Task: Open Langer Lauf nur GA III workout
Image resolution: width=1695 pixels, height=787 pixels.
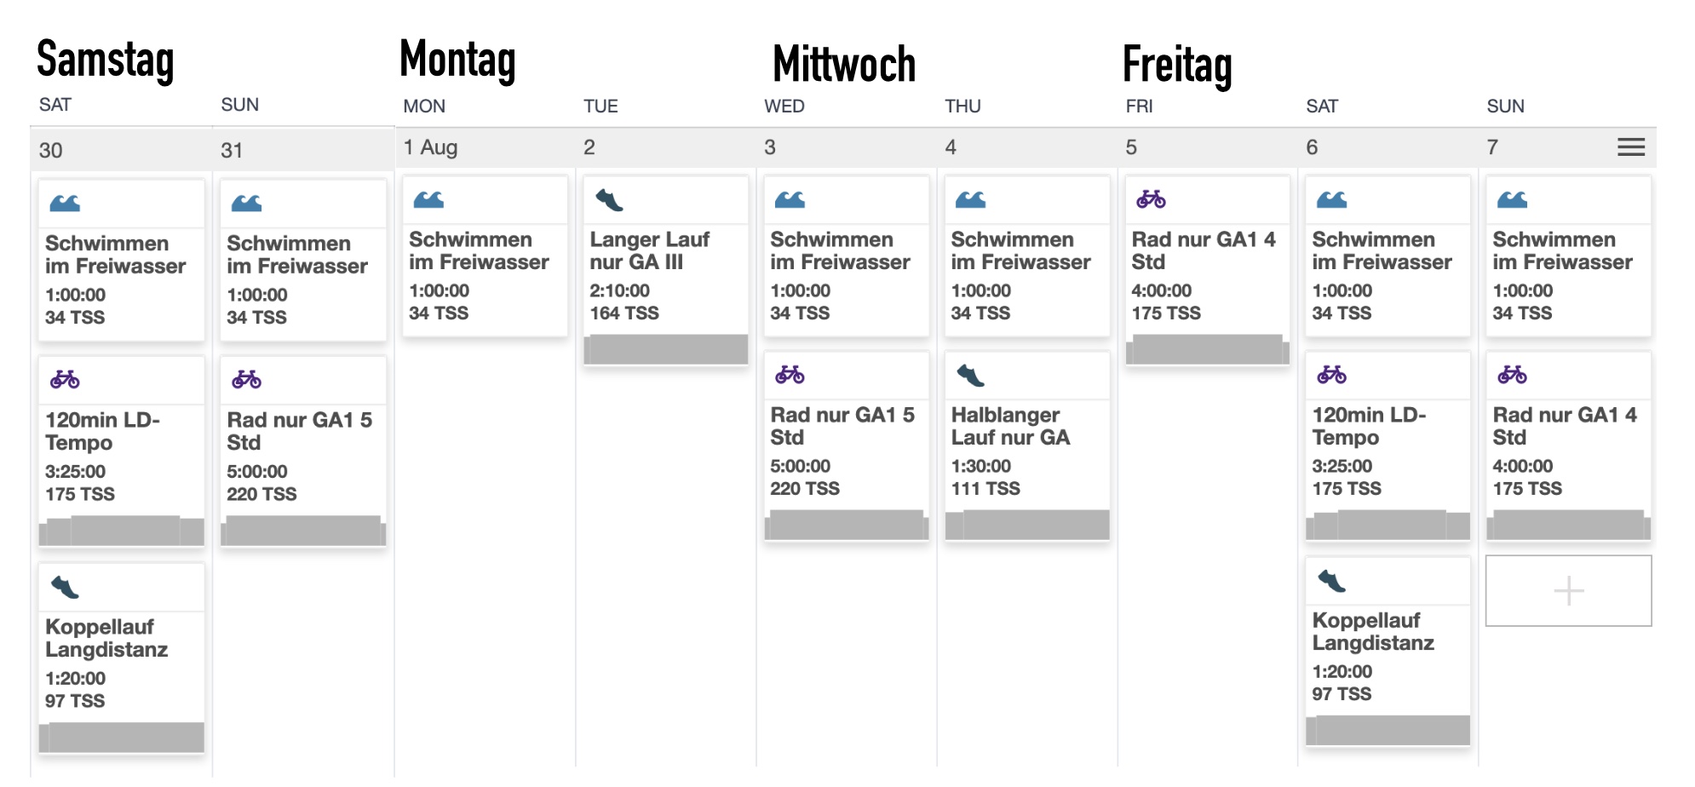Action: pos(649,250)
